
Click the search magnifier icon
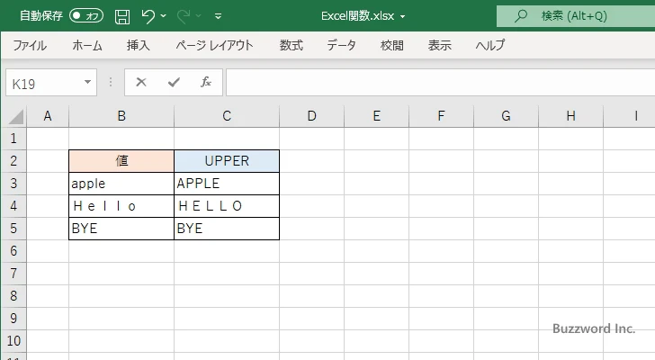(x=521, y=16)
